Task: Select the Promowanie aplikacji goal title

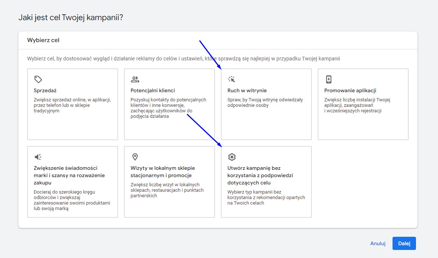Action: (x=350, y=90)
